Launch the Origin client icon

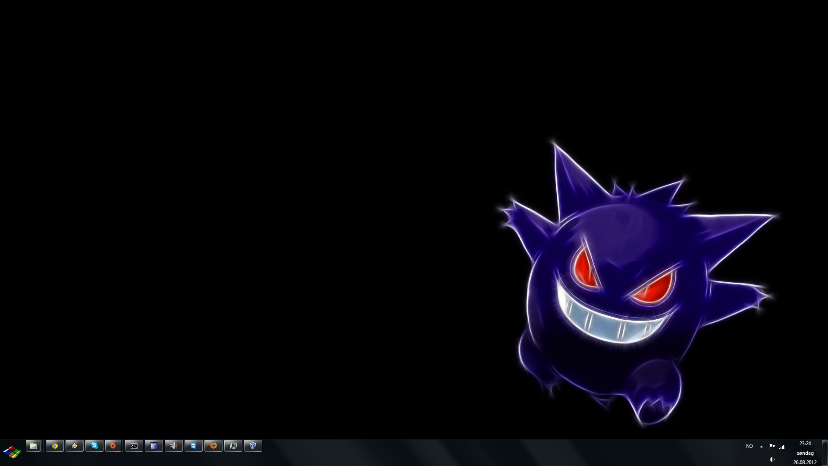(x=113, y=446)
